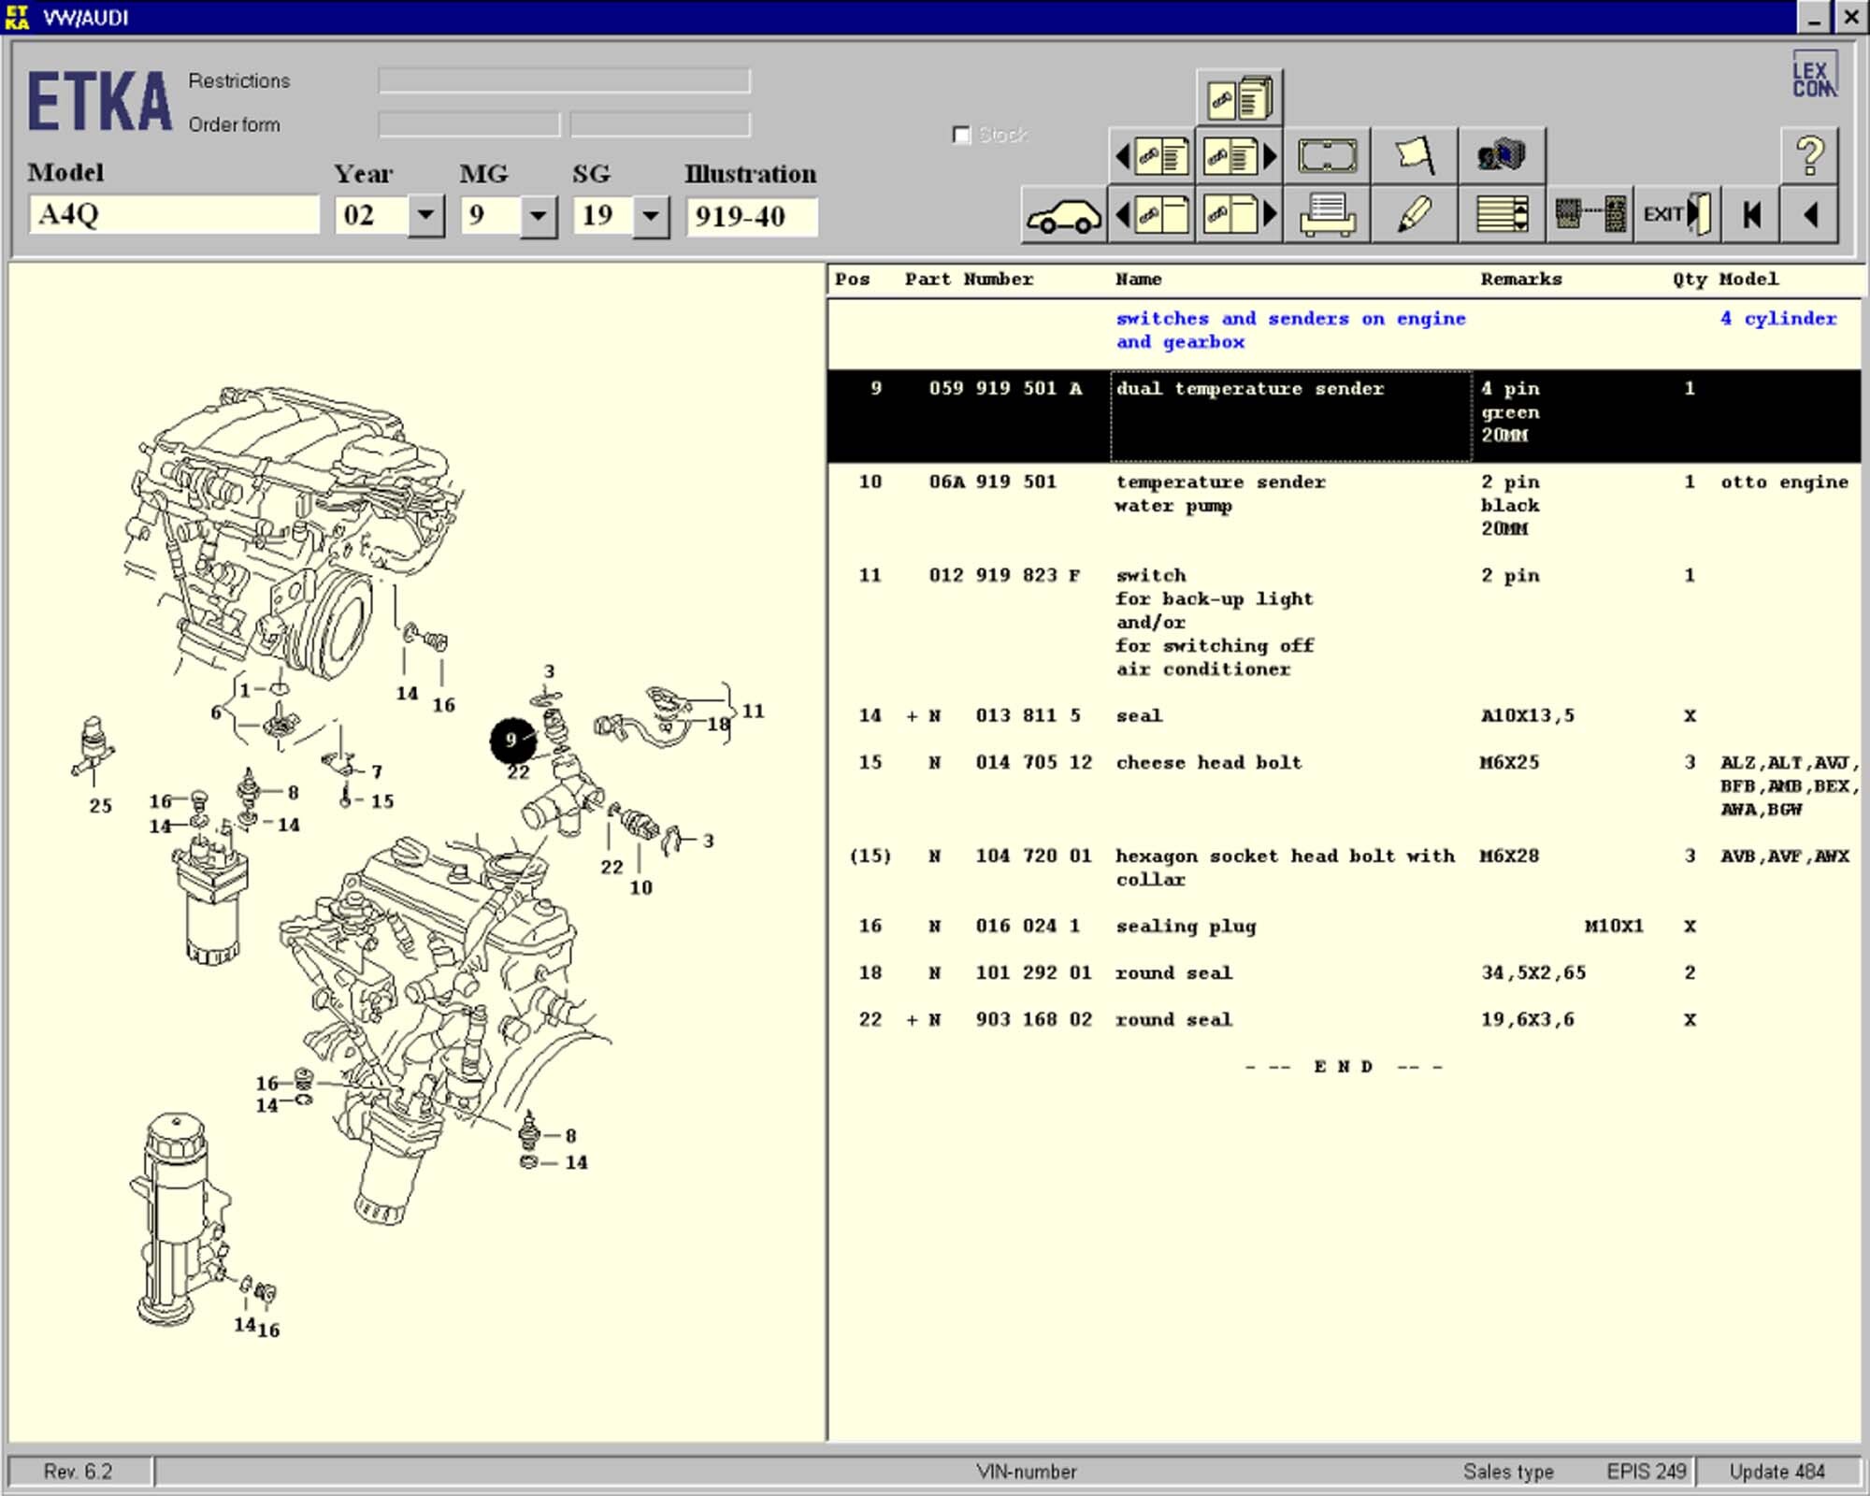Select round seal row 101 292 01
Image resolution: width=1870 pixels, height=1496 pixels.
point(1344,973)
